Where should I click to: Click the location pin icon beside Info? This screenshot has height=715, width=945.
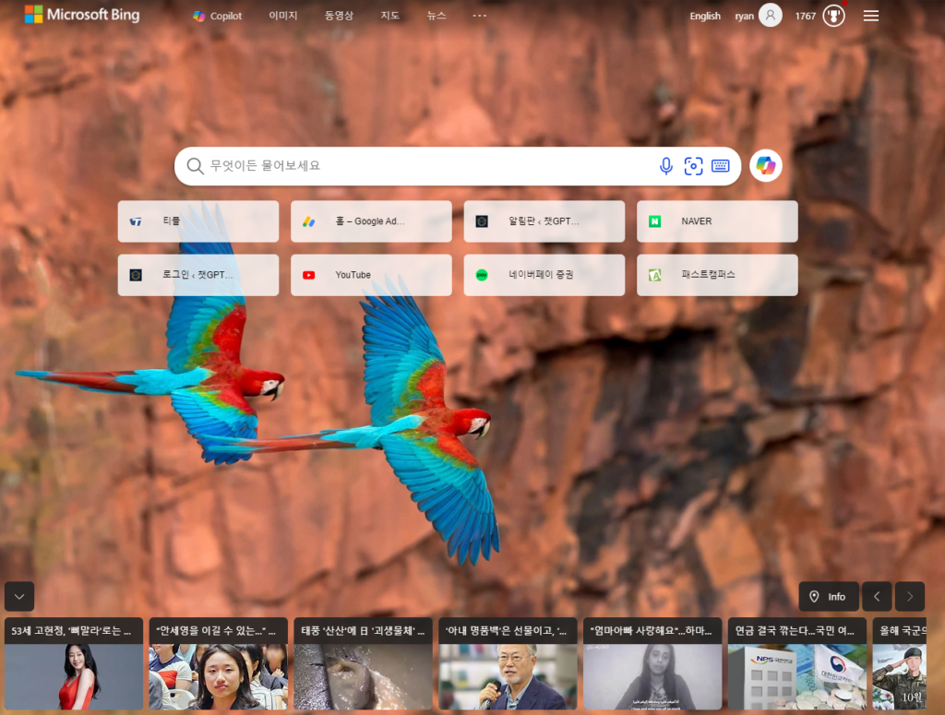pos(814,597)
